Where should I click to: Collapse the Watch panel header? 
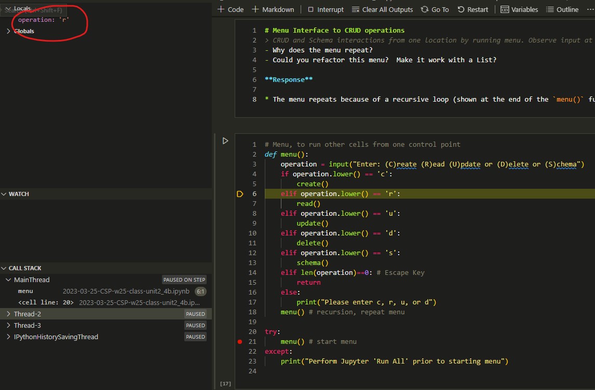(x=19, y=194)
